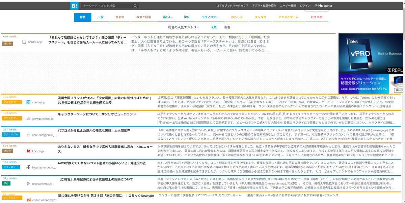Image resolution: width=405 pixels, height=203 pixels.
Task: Click the kbc.co.jp favicon
Action: [28, 151]
